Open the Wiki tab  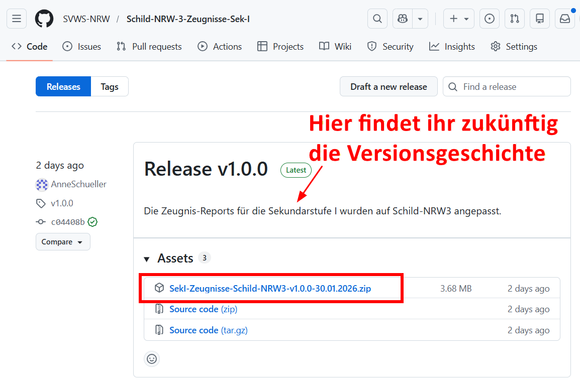coord(335,46)
